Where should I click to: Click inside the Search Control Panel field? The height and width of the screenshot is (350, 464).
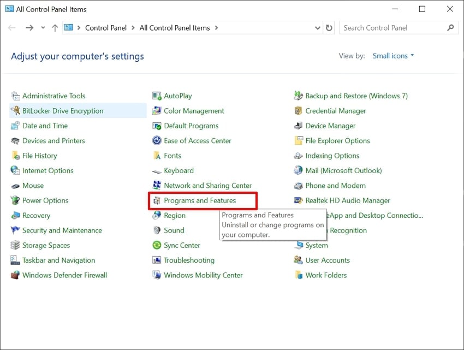click(x=393, y=28)
